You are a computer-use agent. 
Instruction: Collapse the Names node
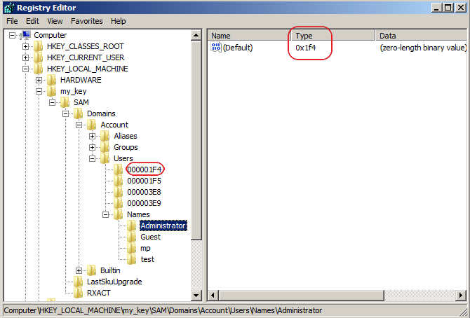(105, 215)
